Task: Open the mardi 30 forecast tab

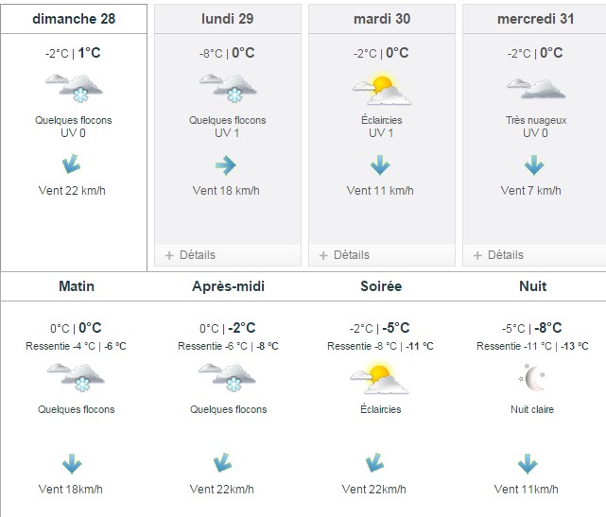Action: pyautogui.click(x=382, y=19)
